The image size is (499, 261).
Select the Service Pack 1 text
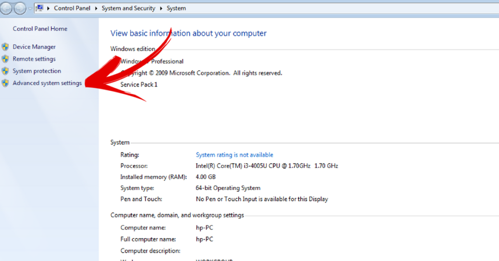pos(139,85)
